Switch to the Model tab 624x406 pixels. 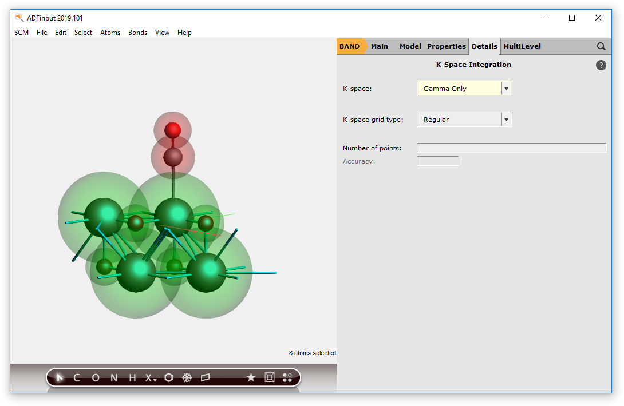pos(410,46)
